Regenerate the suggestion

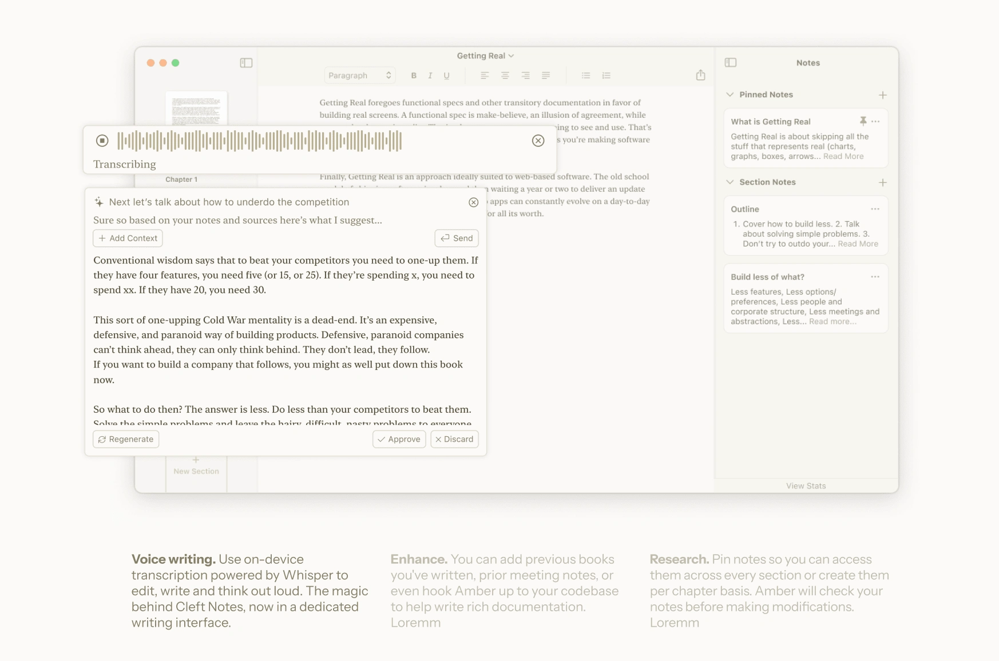pos(126,439)
